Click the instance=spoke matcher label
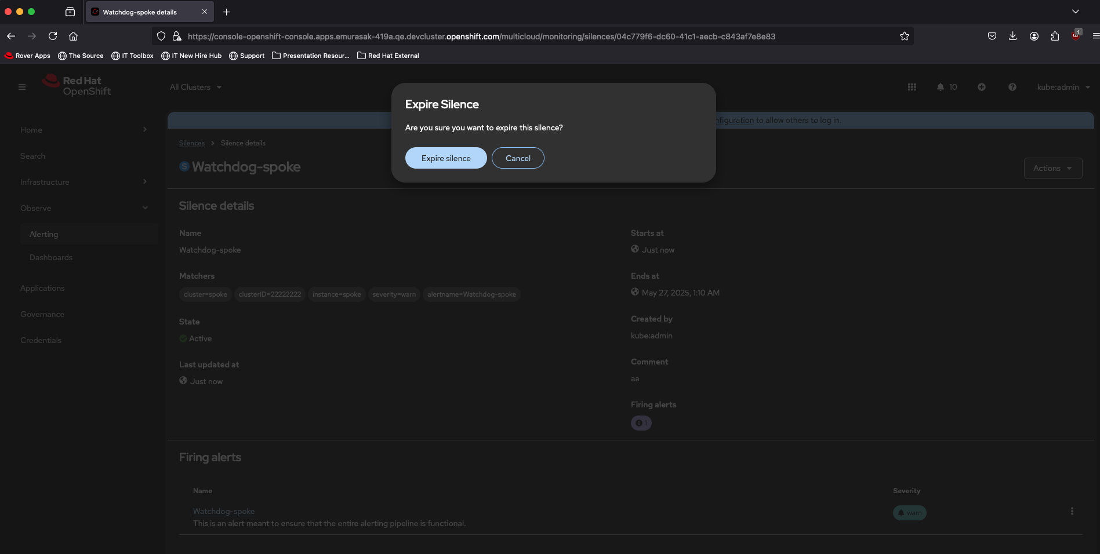 tap(336, 294)
